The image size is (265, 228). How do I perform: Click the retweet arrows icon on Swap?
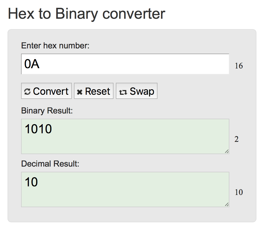coord(123,92)
